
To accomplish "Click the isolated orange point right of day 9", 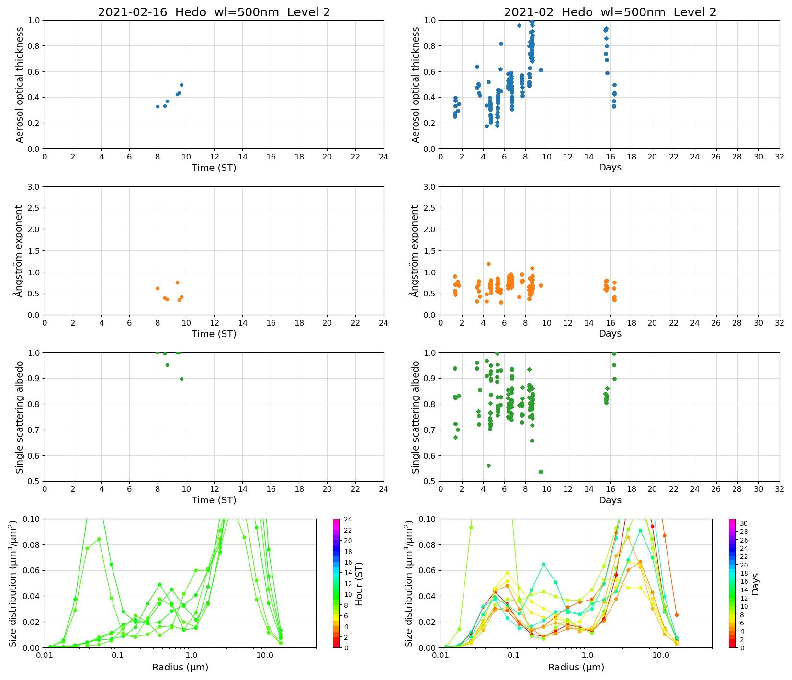I will (541, 285).
